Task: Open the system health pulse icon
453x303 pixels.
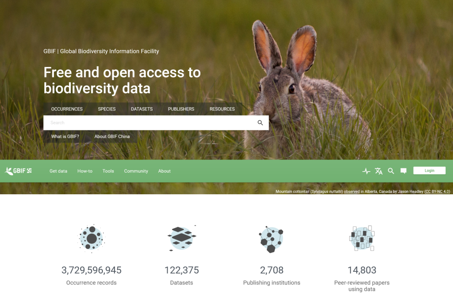Action: click(x=366, y=171)
